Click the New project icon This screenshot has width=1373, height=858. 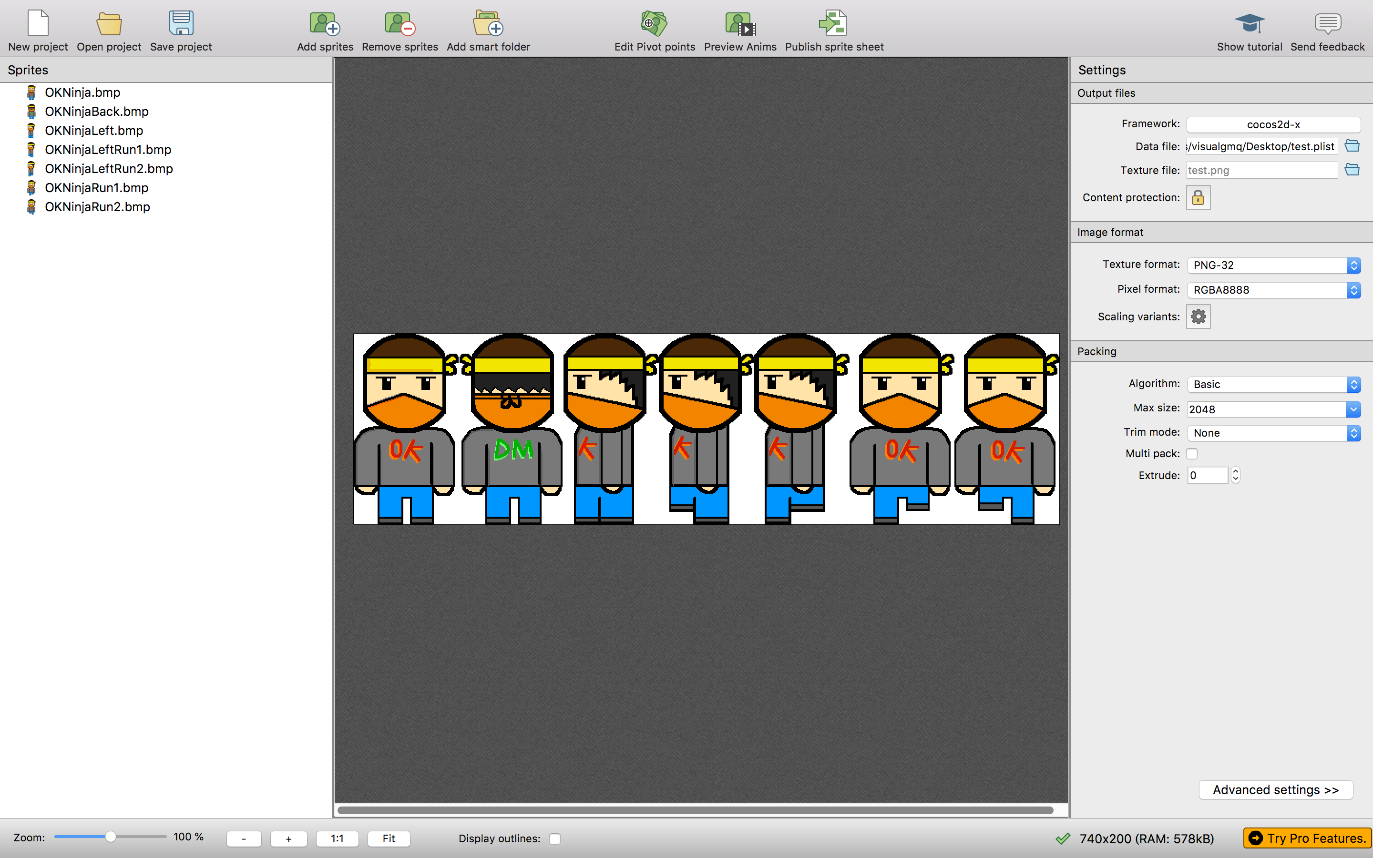(38, 23)
